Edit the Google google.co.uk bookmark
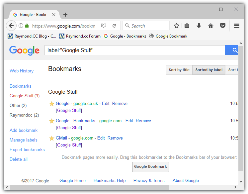This screenshot has height=194, width=248. [106, 104]
